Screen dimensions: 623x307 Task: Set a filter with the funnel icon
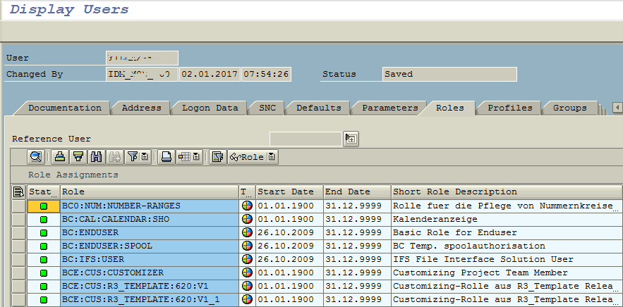coord(133,157)
